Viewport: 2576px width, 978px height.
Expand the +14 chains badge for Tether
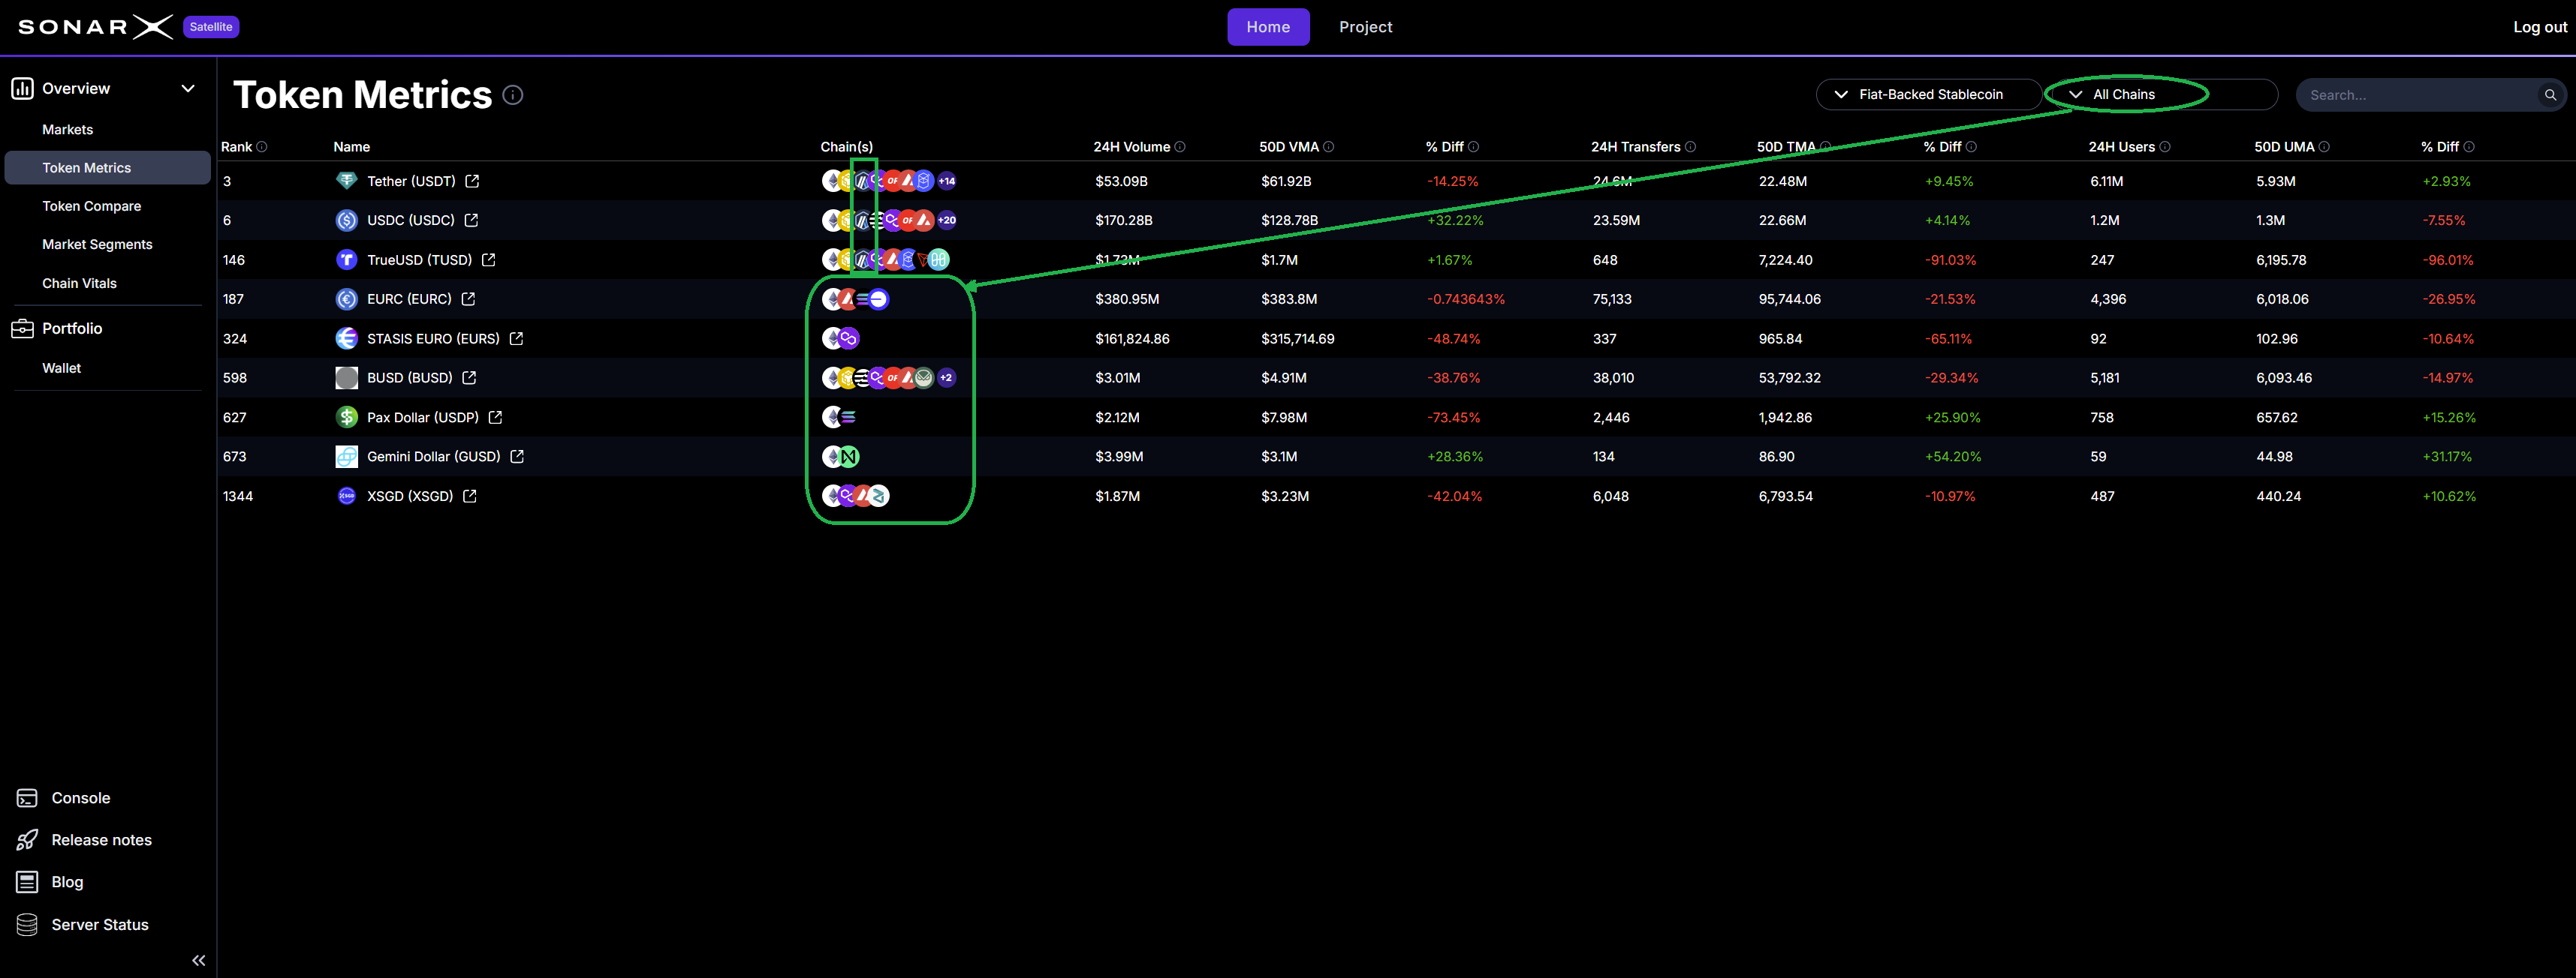(x=946, y=181)
